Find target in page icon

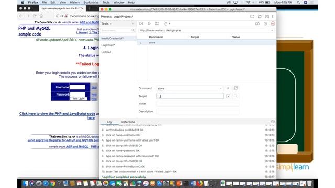point(236,96)
